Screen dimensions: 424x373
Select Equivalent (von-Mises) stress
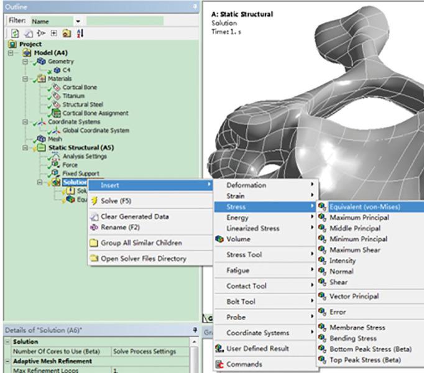coord(371,207)
